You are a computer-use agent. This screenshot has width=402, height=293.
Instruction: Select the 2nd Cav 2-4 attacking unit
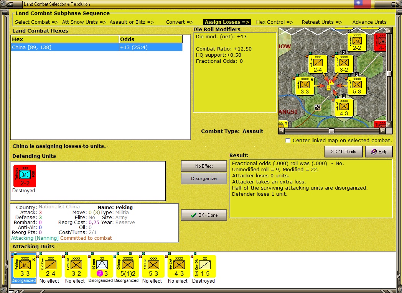pyautogui.click(x=50, y=267)
